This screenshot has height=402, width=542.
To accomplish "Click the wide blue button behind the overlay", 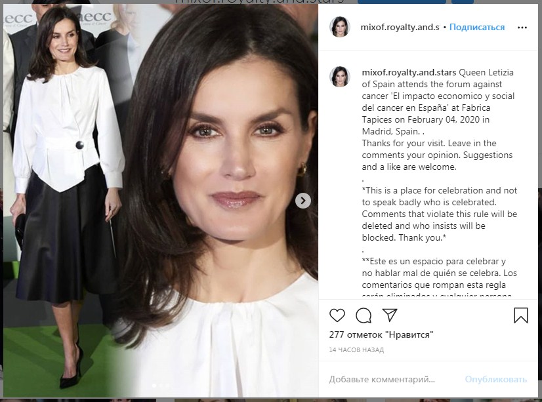I will (x=402, y=2).
